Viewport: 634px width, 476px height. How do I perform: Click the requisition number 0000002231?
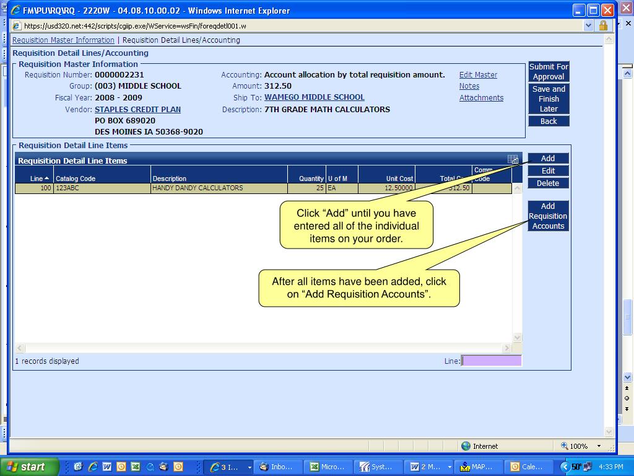click(119, 75)
